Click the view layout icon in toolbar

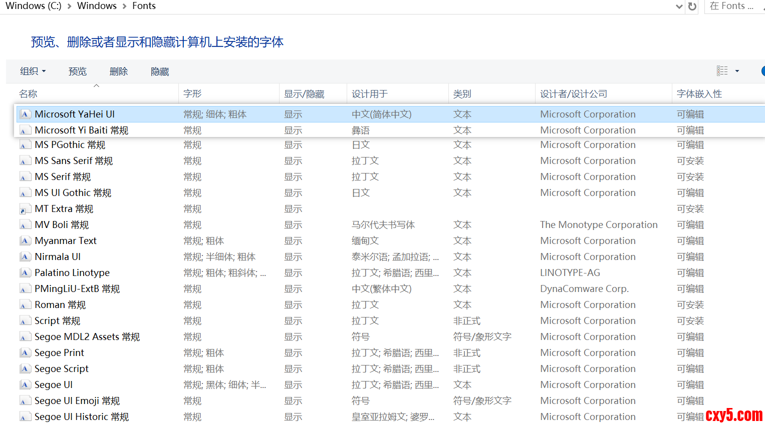click(x=722, y=71)
